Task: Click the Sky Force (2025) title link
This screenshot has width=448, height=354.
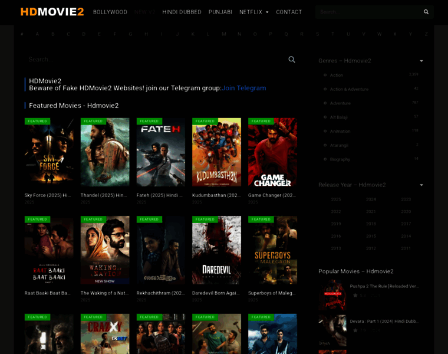Action: point(48,195)
